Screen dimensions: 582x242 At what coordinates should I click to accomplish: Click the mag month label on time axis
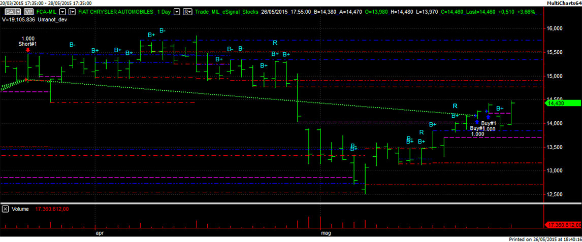[326, 233]
